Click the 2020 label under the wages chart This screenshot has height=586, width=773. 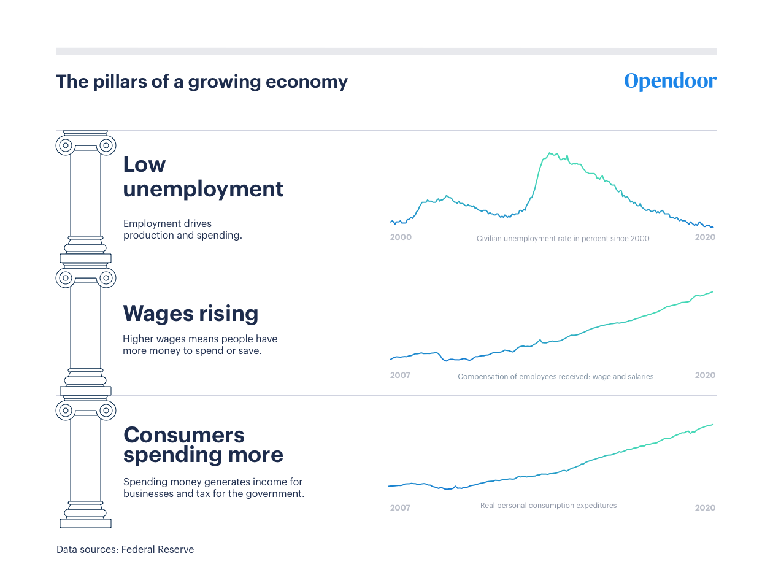tap(705, 375)
